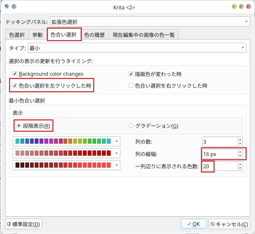
Task: Uncheck 色合い選択を左クリックした時 checkbox
Action: (x=15, y=86)
